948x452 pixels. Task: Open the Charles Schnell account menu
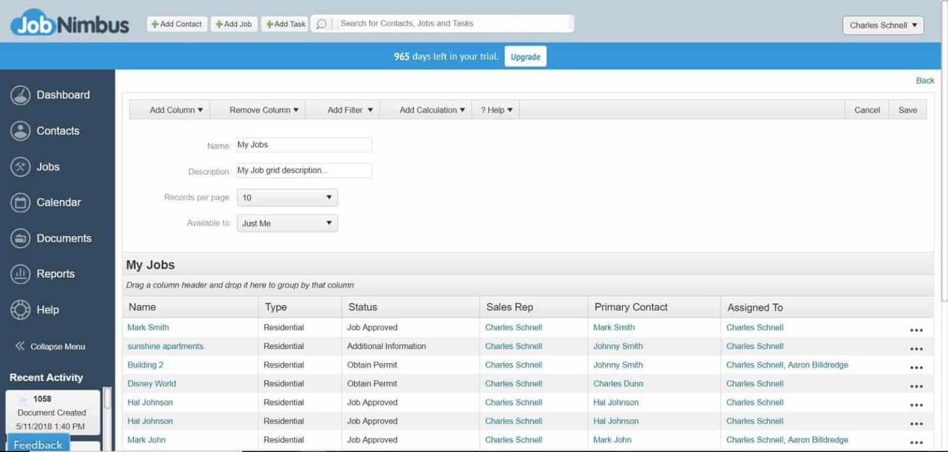tap(883, 25)
